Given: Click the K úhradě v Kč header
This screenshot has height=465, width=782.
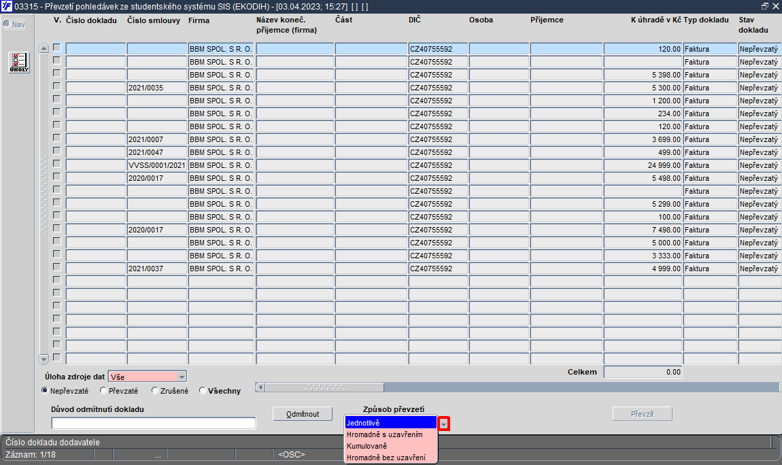Looking at the screenshot, I should (656, 20).
